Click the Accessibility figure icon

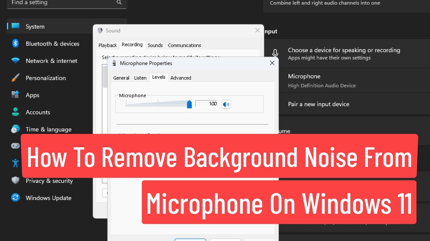pyautogui.click(x=15, y=163)
